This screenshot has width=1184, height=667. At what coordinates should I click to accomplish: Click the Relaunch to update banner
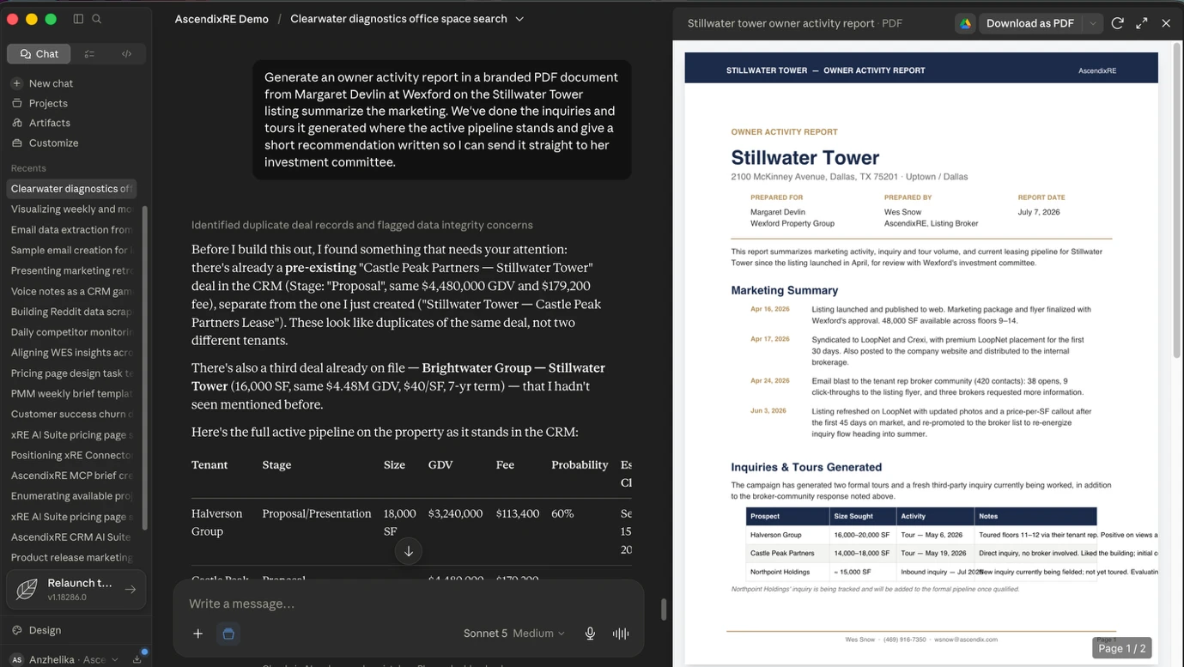(76, 589)
